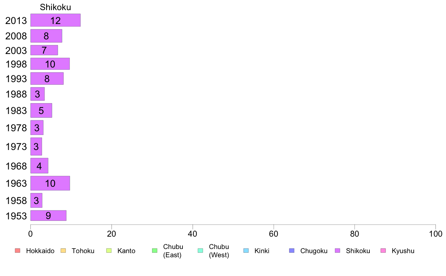Select the Chubu (West) teal legend swatch
446x276 pixels.
200,250
